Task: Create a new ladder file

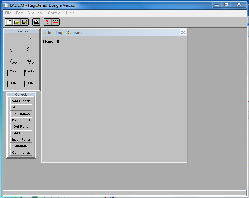Action: pyautogui.click(x=9, y=22)
